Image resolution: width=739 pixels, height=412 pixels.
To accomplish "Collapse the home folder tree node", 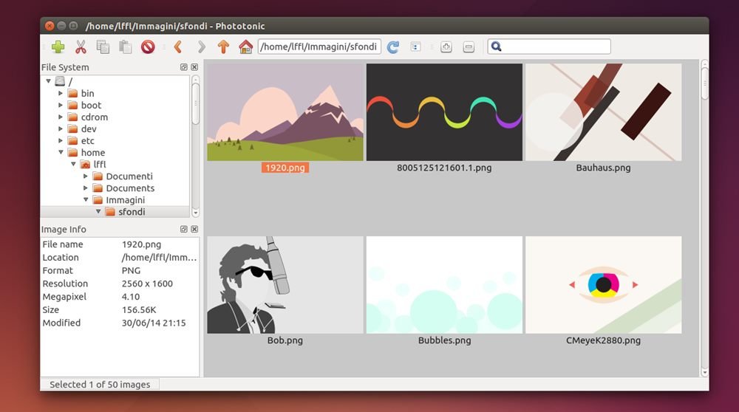I will (x=61, y=153).
